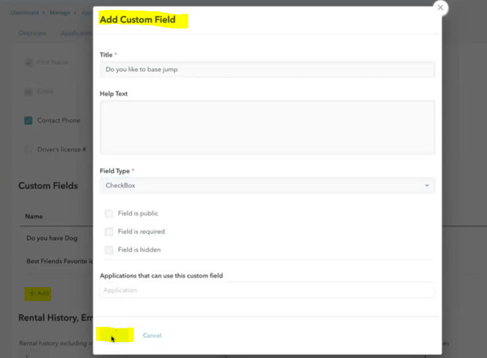
Task: Switch to the Overview tab
Action: (32, 33)
